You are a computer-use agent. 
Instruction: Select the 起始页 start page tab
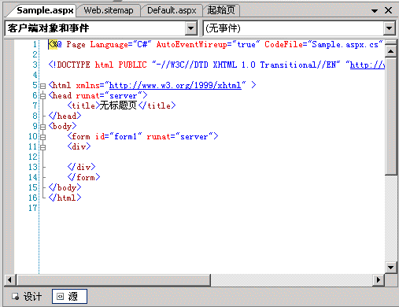click(x=221, y=10)
